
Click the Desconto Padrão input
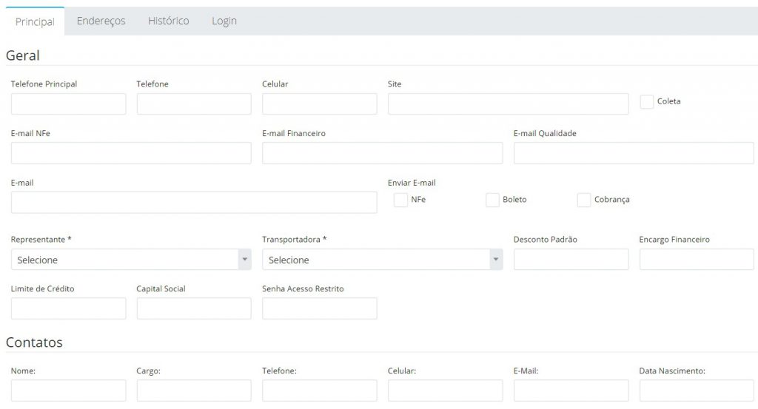tap(571, 260)
